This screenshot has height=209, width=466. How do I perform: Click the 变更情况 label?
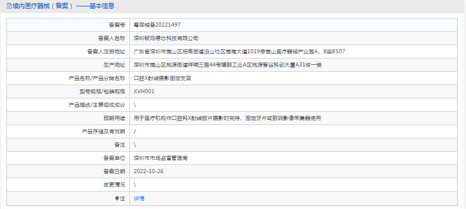[114, 185]
